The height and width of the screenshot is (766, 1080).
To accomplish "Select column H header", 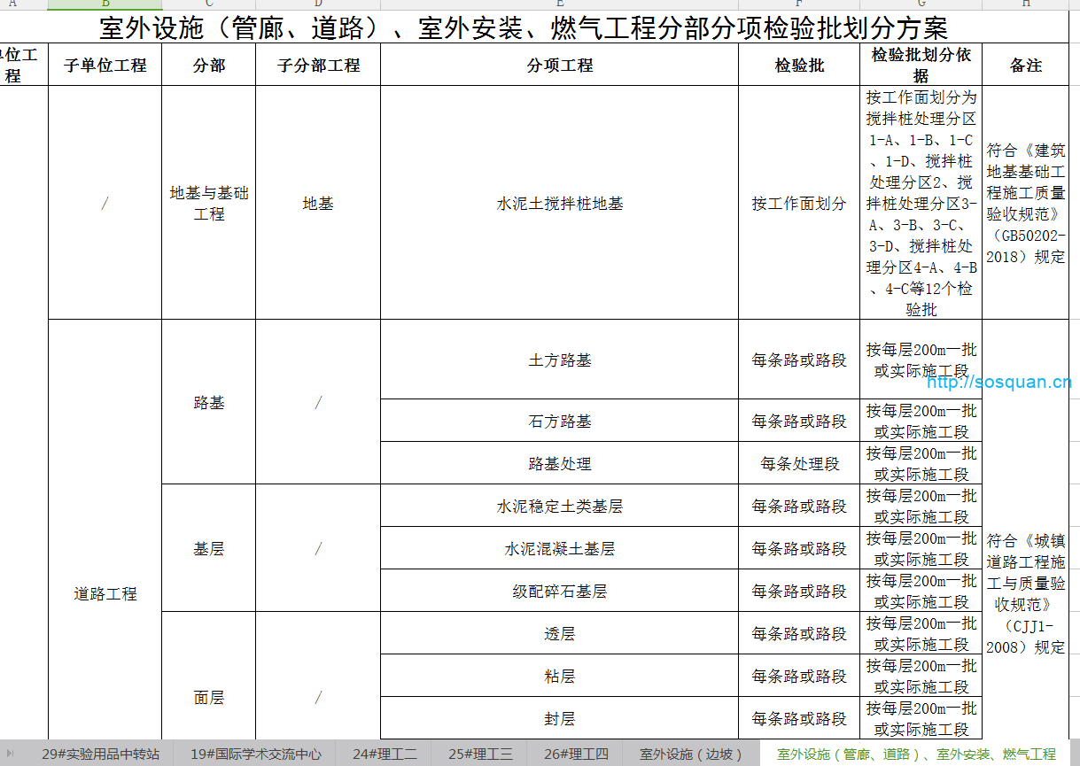I will [1025, 4].
